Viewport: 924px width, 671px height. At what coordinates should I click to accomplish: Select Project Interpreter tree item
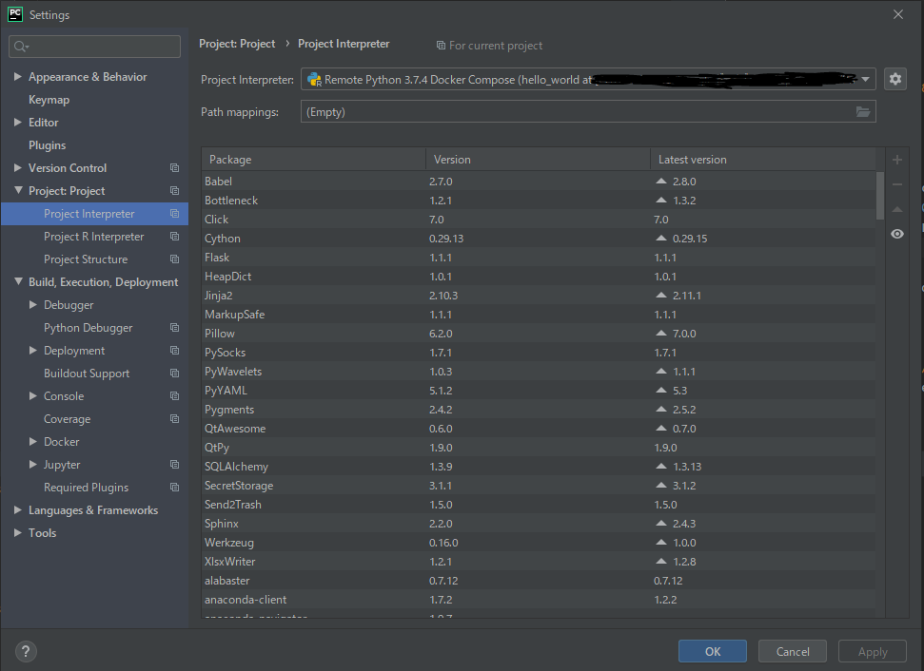(95, 214)
